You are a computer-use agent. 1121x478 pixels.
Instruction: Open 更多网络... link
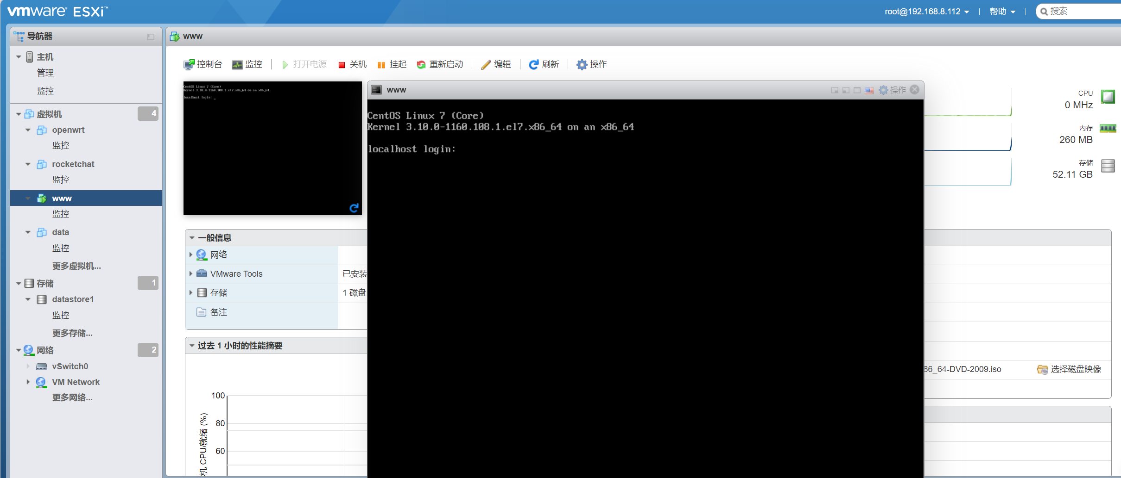click(x=72, y=397)
